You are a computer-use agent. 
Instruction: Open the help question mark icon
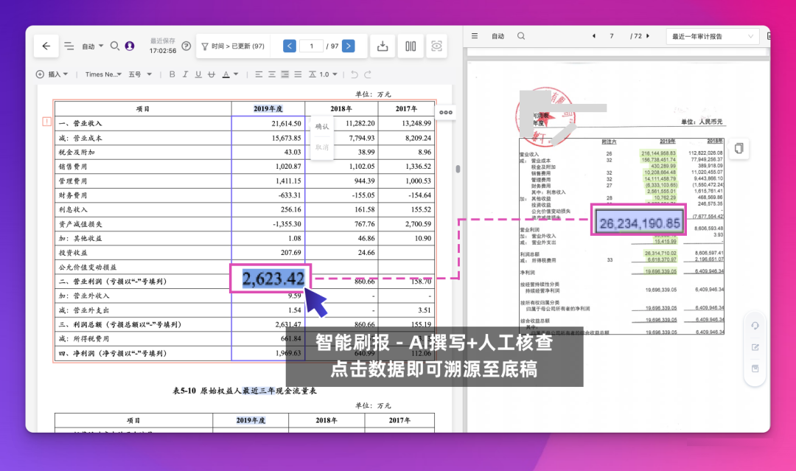pos(186,46)
